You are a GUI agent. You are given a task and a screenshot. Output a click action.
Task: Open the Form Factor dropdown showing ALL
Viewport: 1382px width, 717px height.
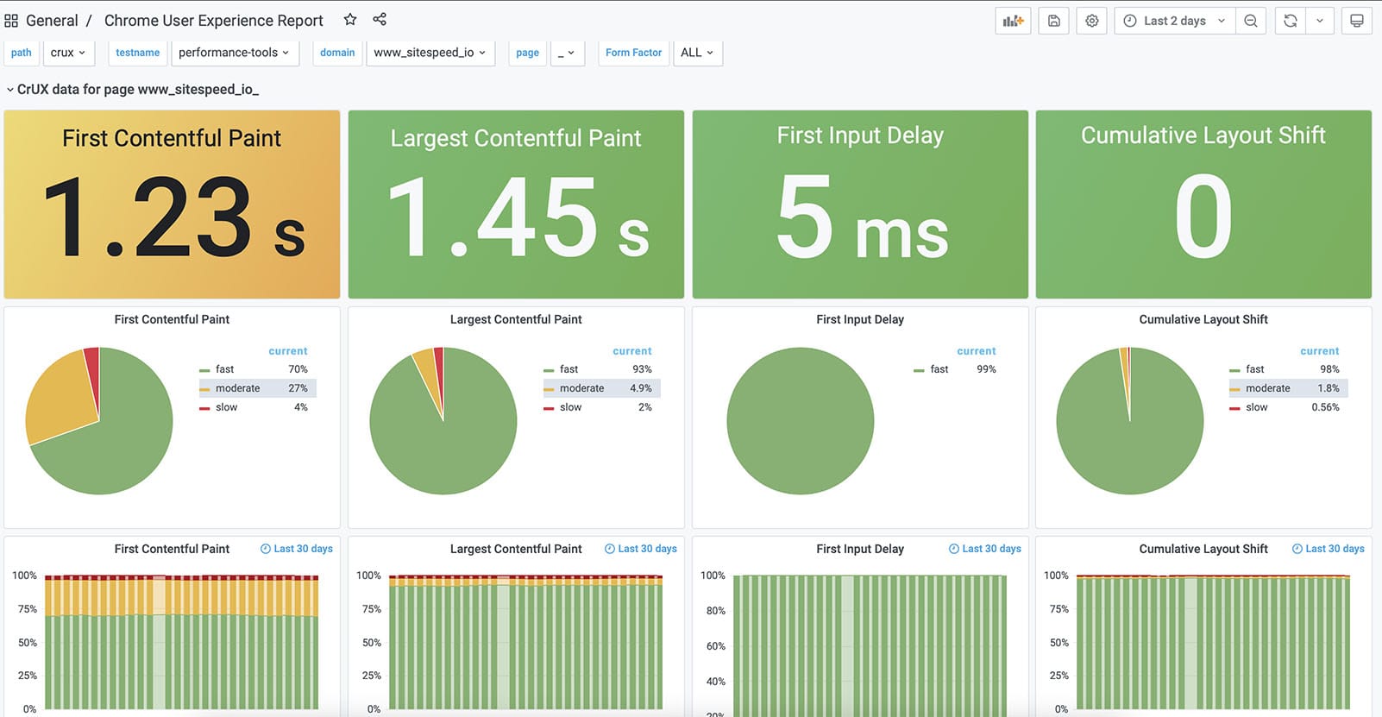click(x=697, y=53)
